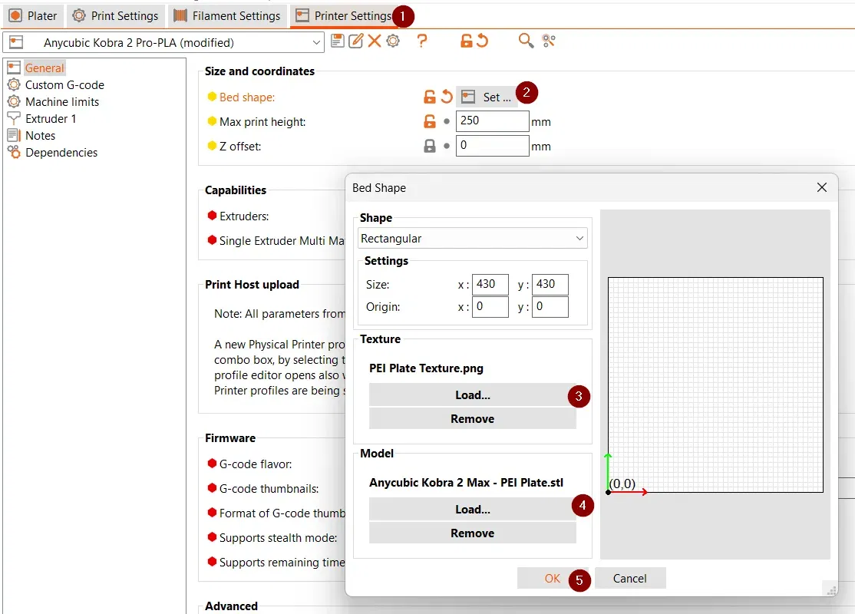Click the toolbar reset arrow icon
The height and width of the screenshot is (614, 855).
pyautogui.click(x=482, y=41)
